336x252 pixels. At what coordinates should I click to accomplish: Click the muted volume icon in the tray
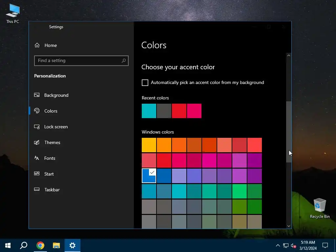click(x=293, y=245)
